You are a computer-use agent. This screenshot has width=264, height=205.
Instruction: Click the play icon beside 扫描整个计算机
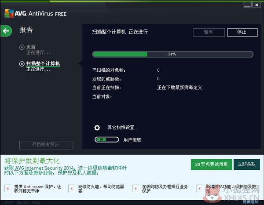point(22,64)
